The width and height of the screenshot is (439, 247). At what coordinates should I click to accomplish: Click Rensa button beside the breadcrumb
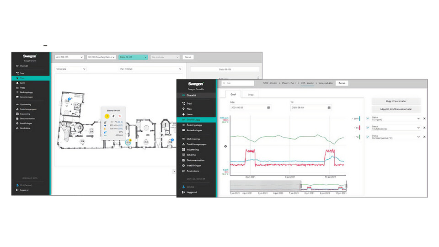[342, 83]
